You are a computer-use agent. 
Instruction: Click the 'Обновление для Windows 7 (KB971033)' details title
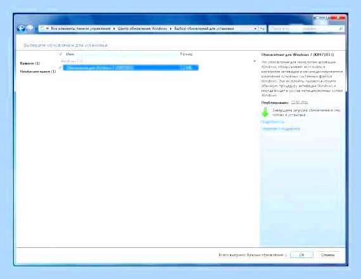298,55
